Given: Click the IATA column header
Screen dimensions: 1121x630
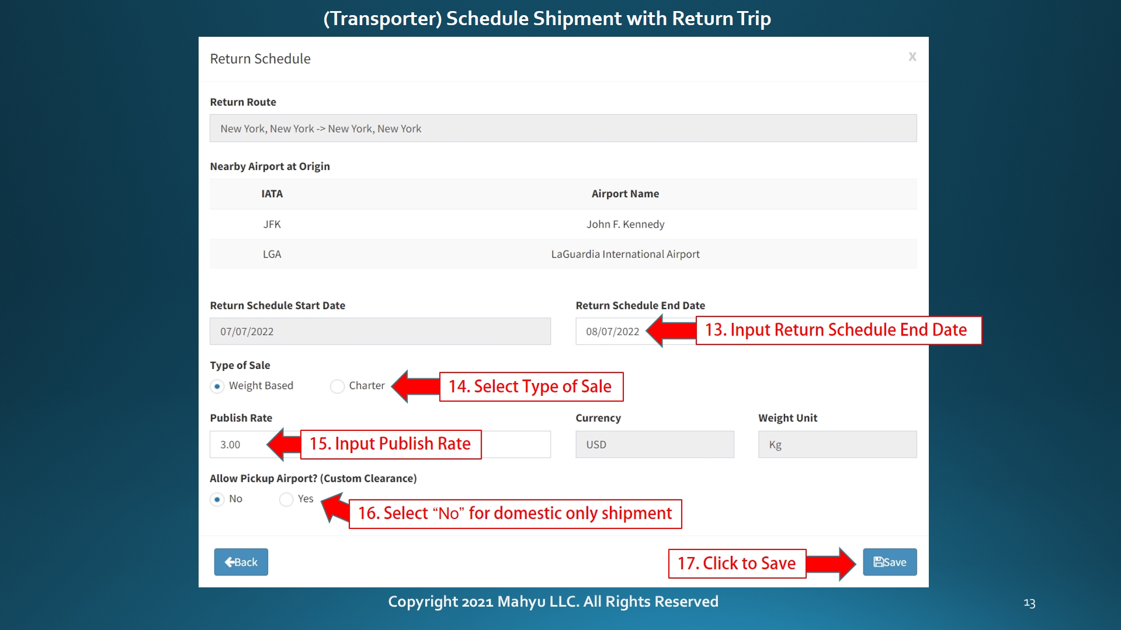Looking at the screenshot, I should coord(272,194).
